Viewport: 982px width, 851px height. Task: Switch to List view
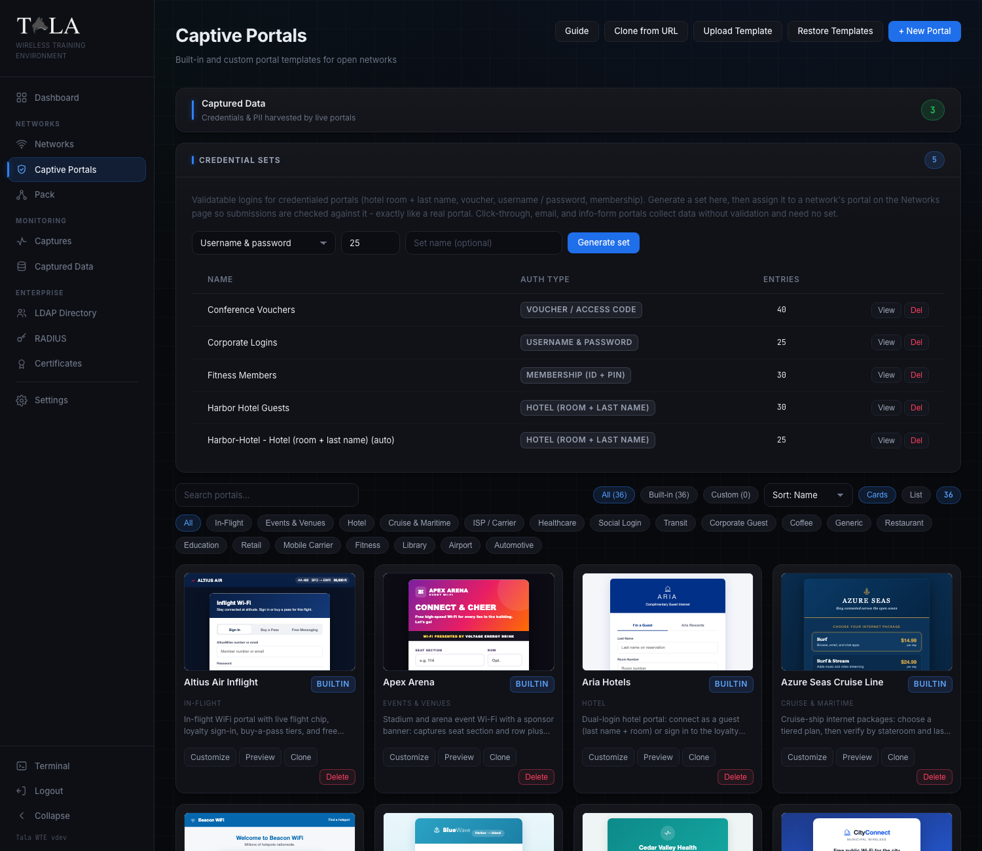pos(916,495)
